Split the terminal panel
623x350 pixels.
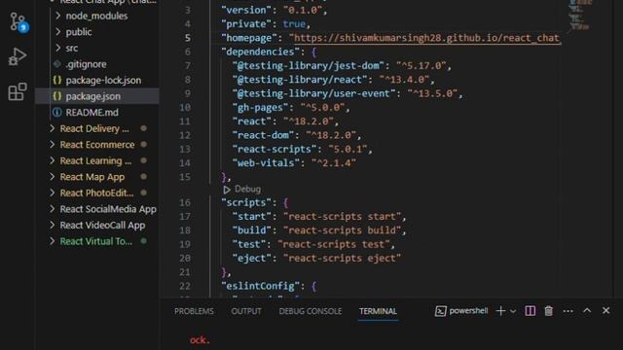click(530, 311)
